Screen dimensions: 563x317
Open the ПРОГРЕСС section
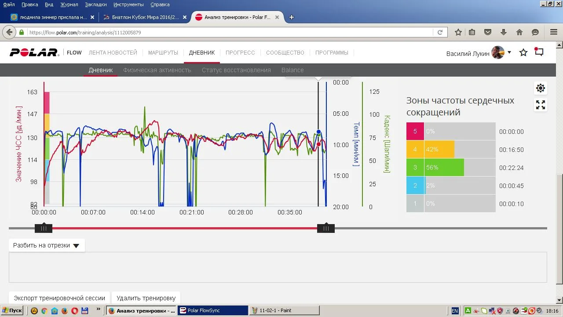tap(240, 53)
